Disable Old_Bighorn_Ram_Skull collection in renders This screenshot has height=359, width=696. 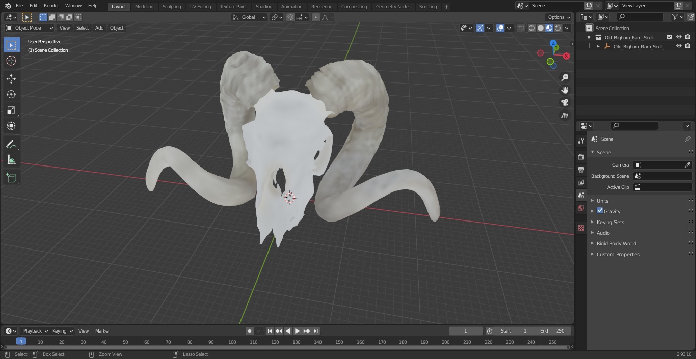click(688, 37)
